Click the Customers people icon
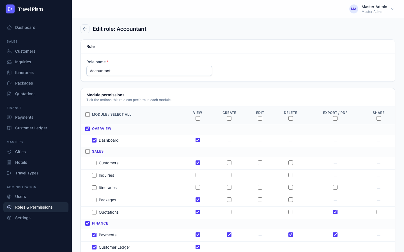 click(x=9, y=51)
